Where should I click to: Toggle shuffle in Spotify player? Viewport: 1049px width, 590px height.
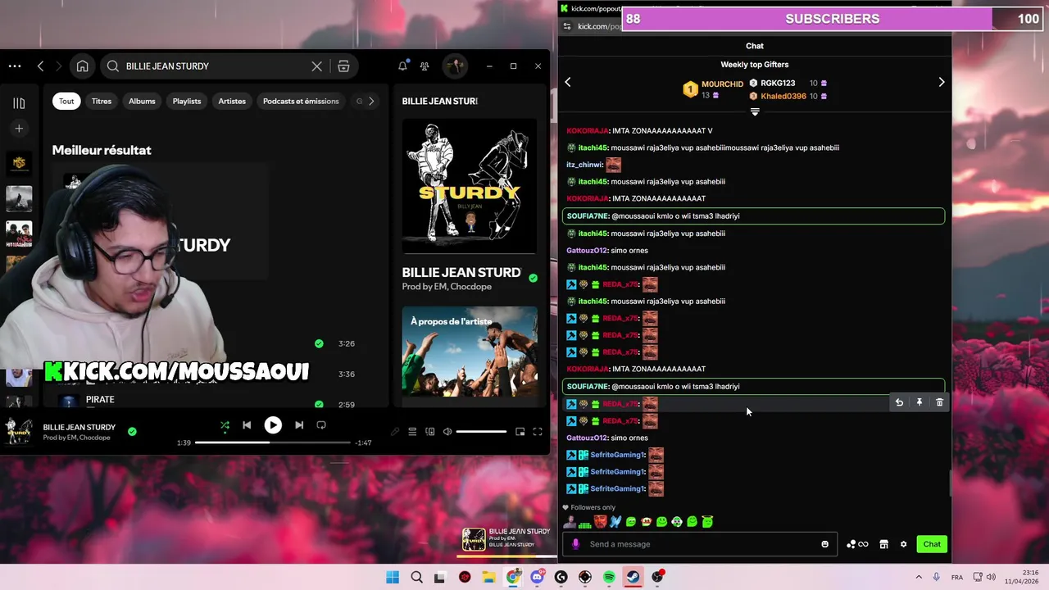pos(225,425)
